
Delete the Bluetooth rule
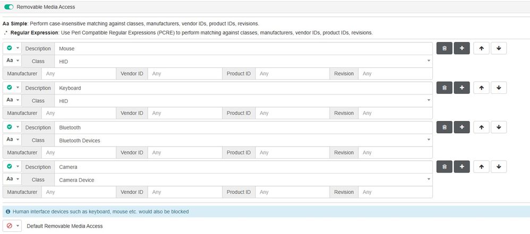click(x=444, y=127)
